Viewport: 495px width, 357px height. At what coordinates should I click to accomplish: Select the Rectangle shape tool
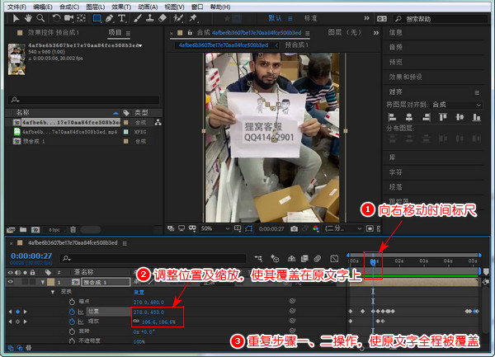[97, 18]
